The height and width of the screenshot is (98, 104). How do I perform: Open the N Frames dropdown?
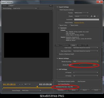pyautogui.click(x=85, y=76)
